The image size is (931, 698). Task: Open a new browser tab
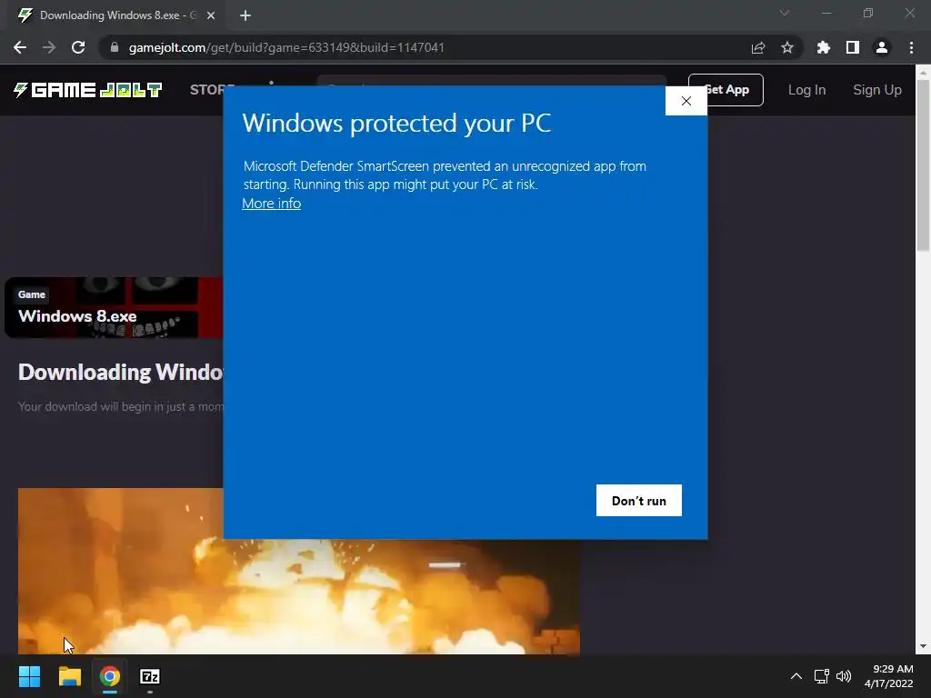click(x=245, y=15)
